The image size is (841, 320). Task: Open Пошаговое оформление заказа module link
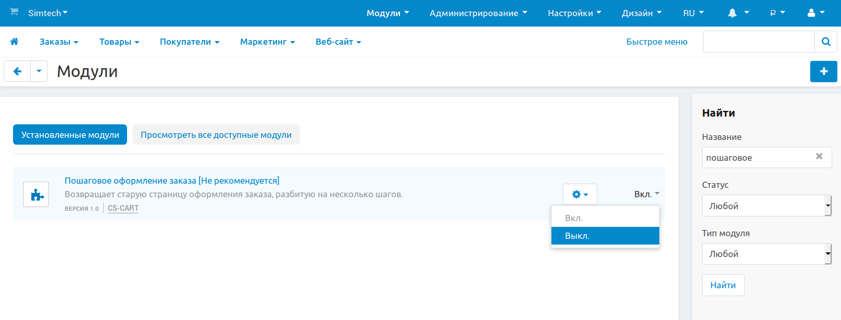coord(172,181)
